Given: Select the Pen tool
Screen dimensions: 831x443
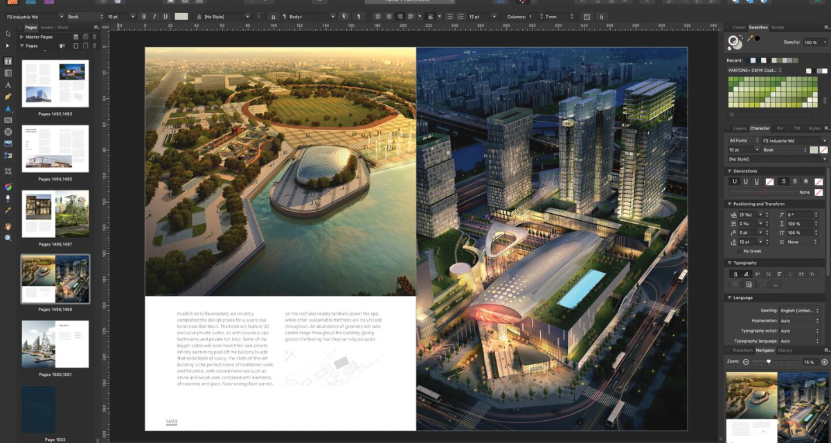Looking at the screenshot, I should [8, 97].
